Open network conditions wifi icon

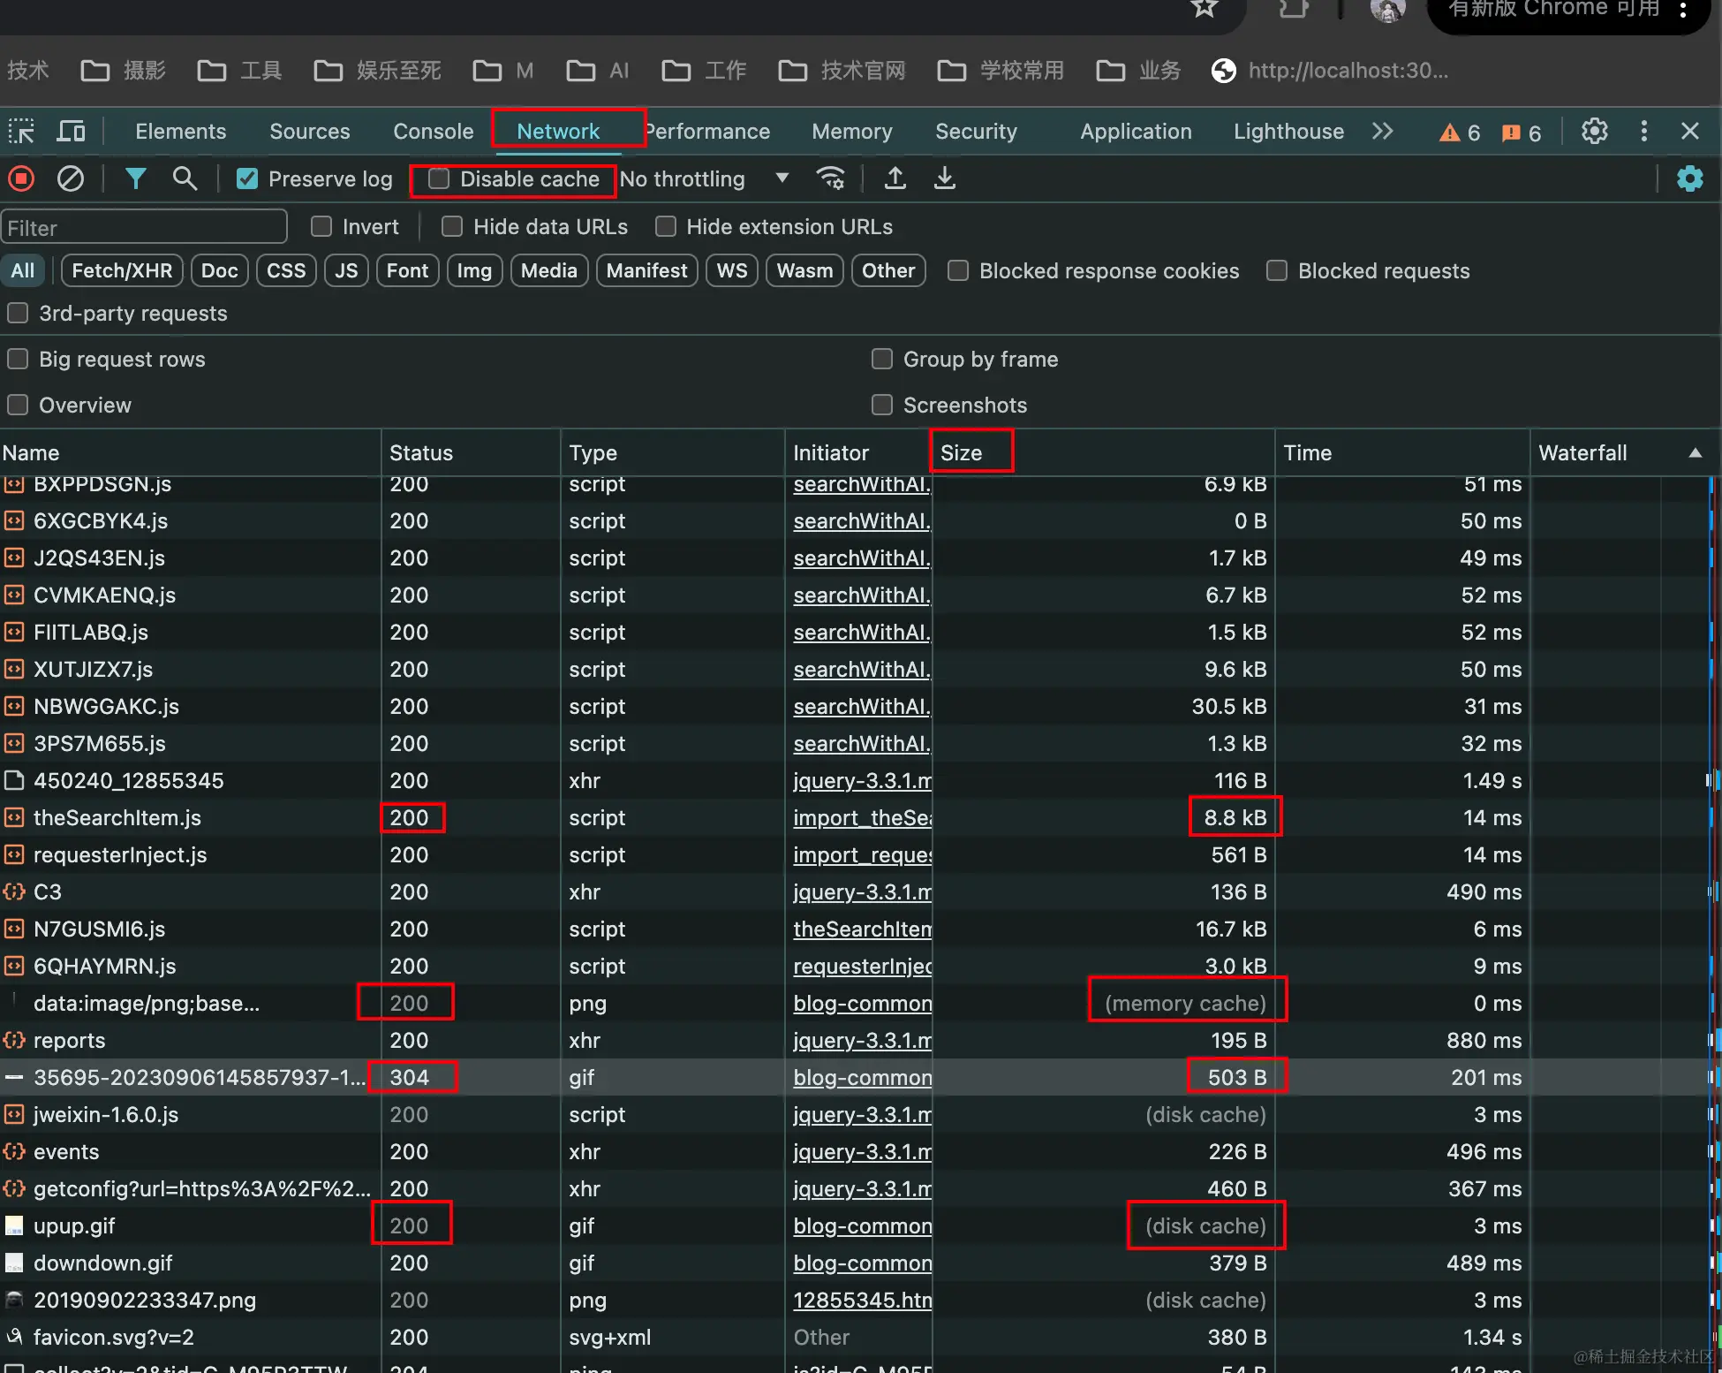click(830, 179)
